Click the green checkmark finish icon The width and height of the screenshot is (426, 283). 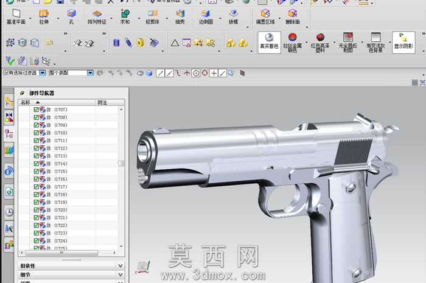pos(10,61)
